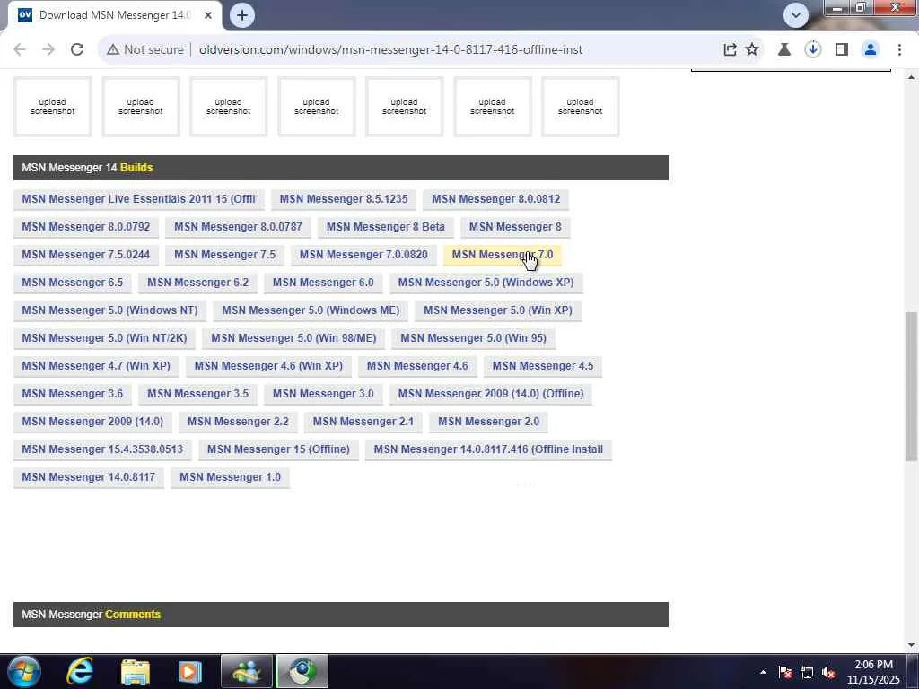
Task: Open the Chrome labs flask icon
Action: [x=783, y=50]
